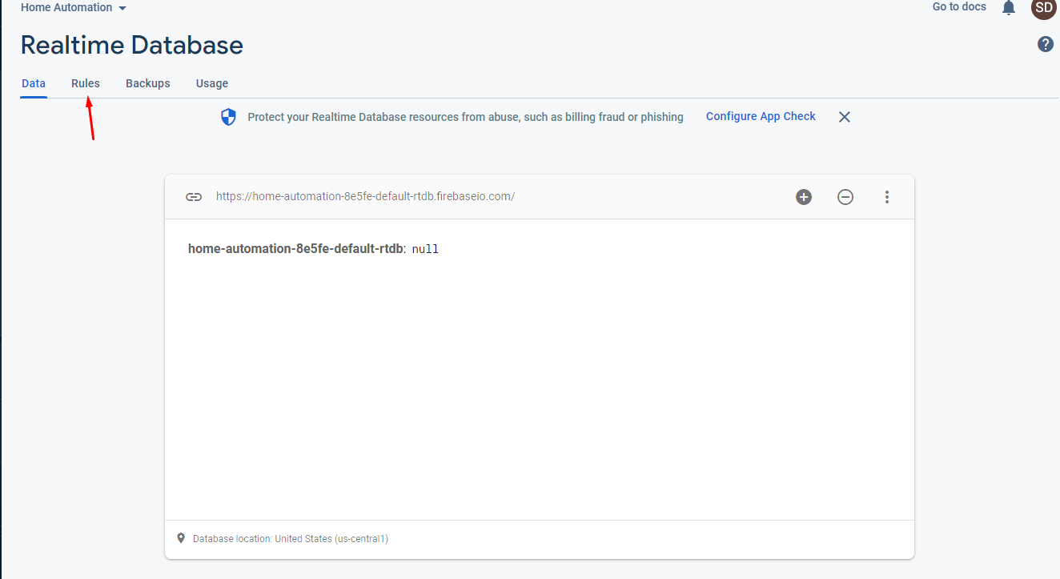Open the database three-dot overflow menu

click(887, 197)
